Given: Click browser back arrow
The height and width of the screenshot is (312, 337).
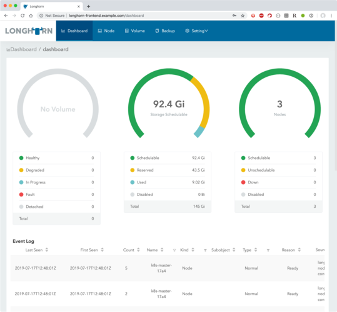Looking at the screenshot, I should tap(6, 16).
